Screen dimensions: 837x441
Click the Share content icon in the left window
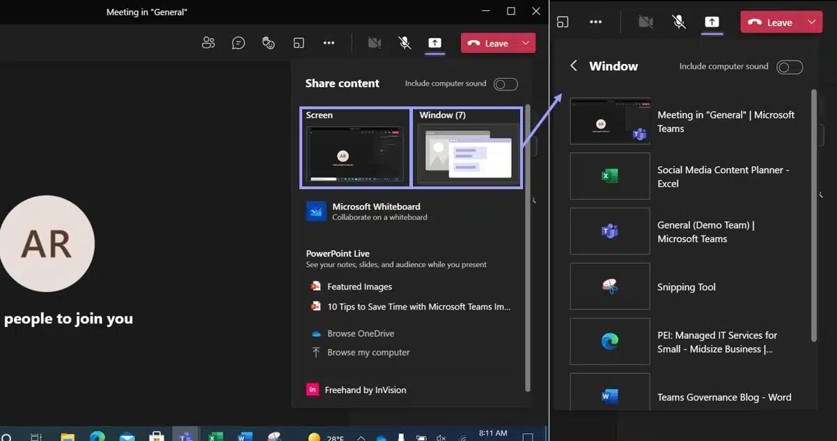pos(435,43)
